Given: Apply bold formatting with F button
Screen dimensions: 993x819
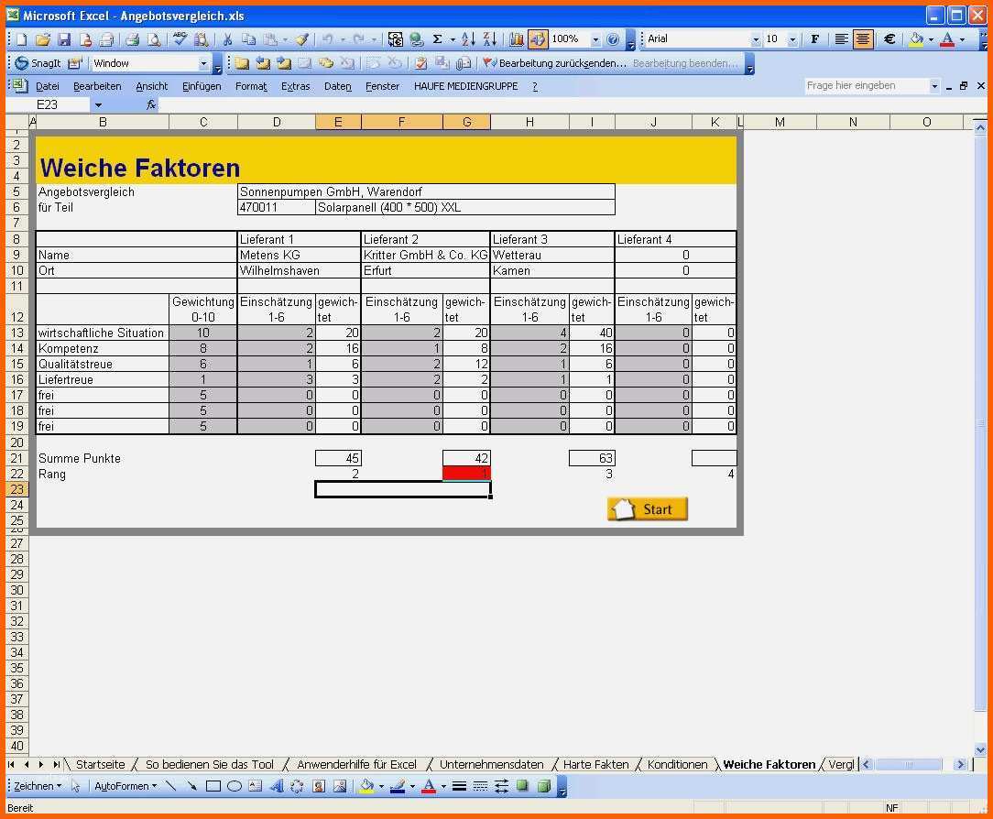Looking at the screenshot, I should point(814,39).
